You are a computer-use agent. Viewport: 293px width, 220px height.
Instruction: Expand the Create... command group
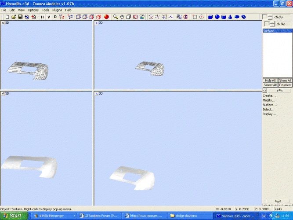point(269,95)
